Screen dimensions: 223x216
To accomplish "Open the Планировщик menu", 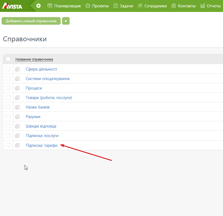I will (x=64, y=6).
